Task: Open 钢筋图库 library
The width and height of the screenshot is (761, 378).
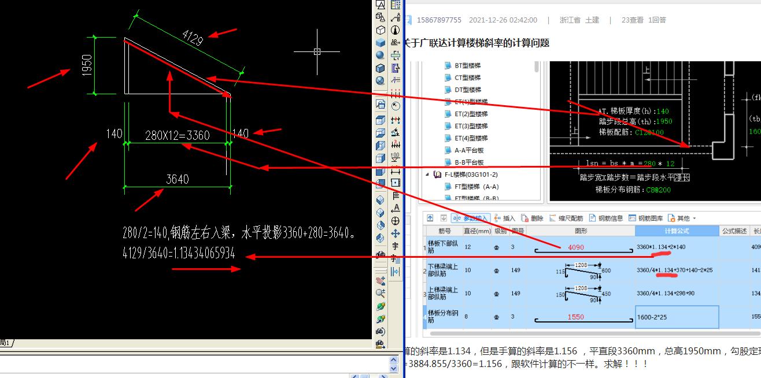Action: tap(645, 218)
